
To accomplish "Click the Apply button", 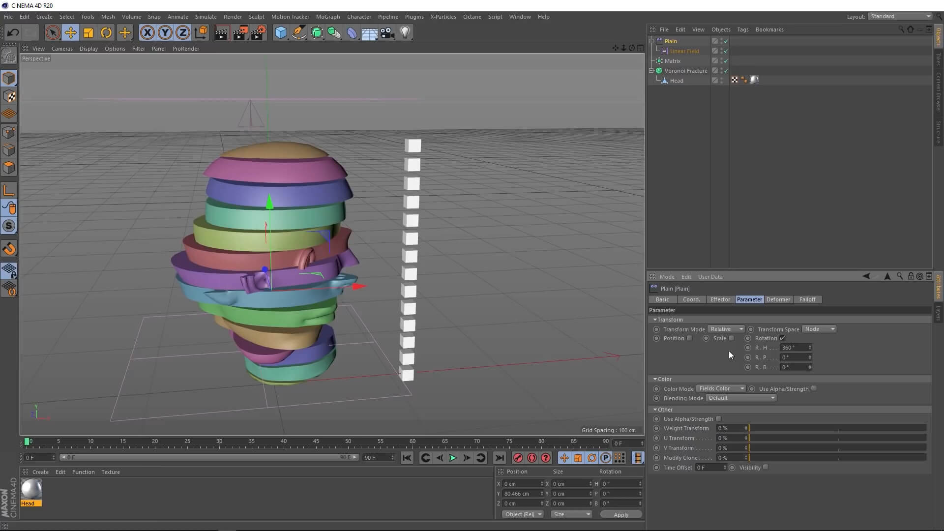I will coord(620,514).
